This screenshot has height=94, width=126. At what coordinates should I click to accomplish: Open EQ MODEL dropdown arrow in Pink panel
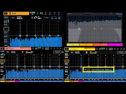pos(32,18)
